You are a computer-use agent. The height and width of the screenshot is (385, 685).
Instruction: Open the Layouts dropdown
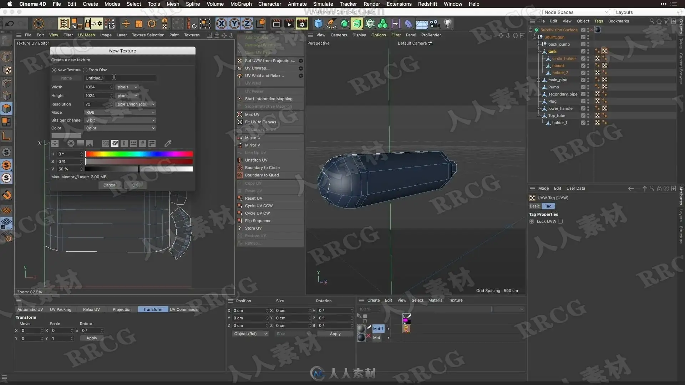point(648,12)
